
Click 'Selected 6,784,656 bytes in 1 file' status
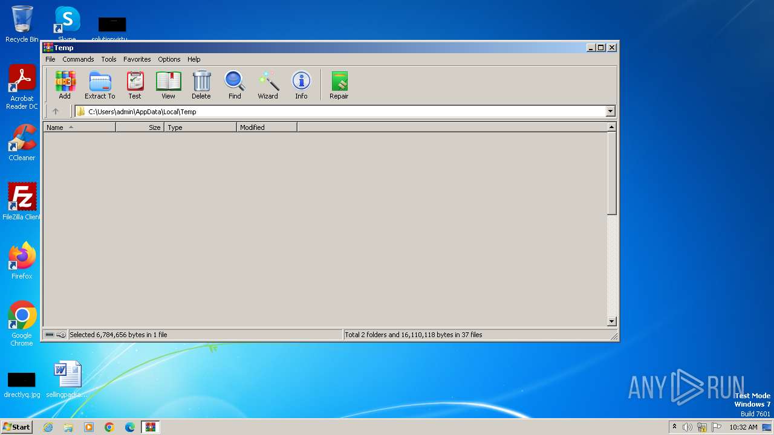pos(118,335)
